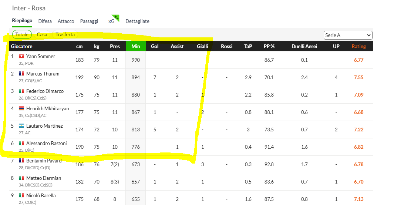The height and width of the screenshot is (205, 404).
Task: Click the green NEW badge on xG
Action: [117, 17]
